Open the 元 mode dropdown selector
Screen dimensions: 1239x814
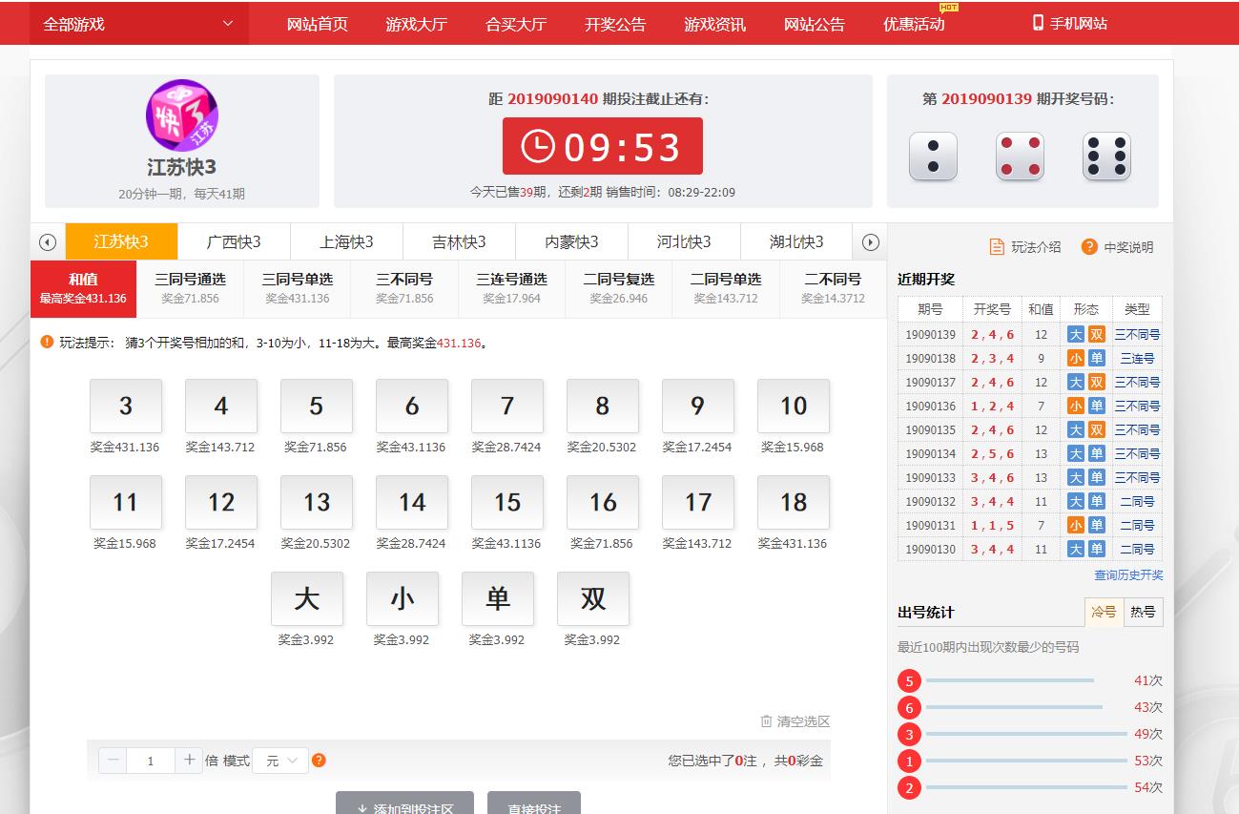pyautogui.click(x=280, y=761)
